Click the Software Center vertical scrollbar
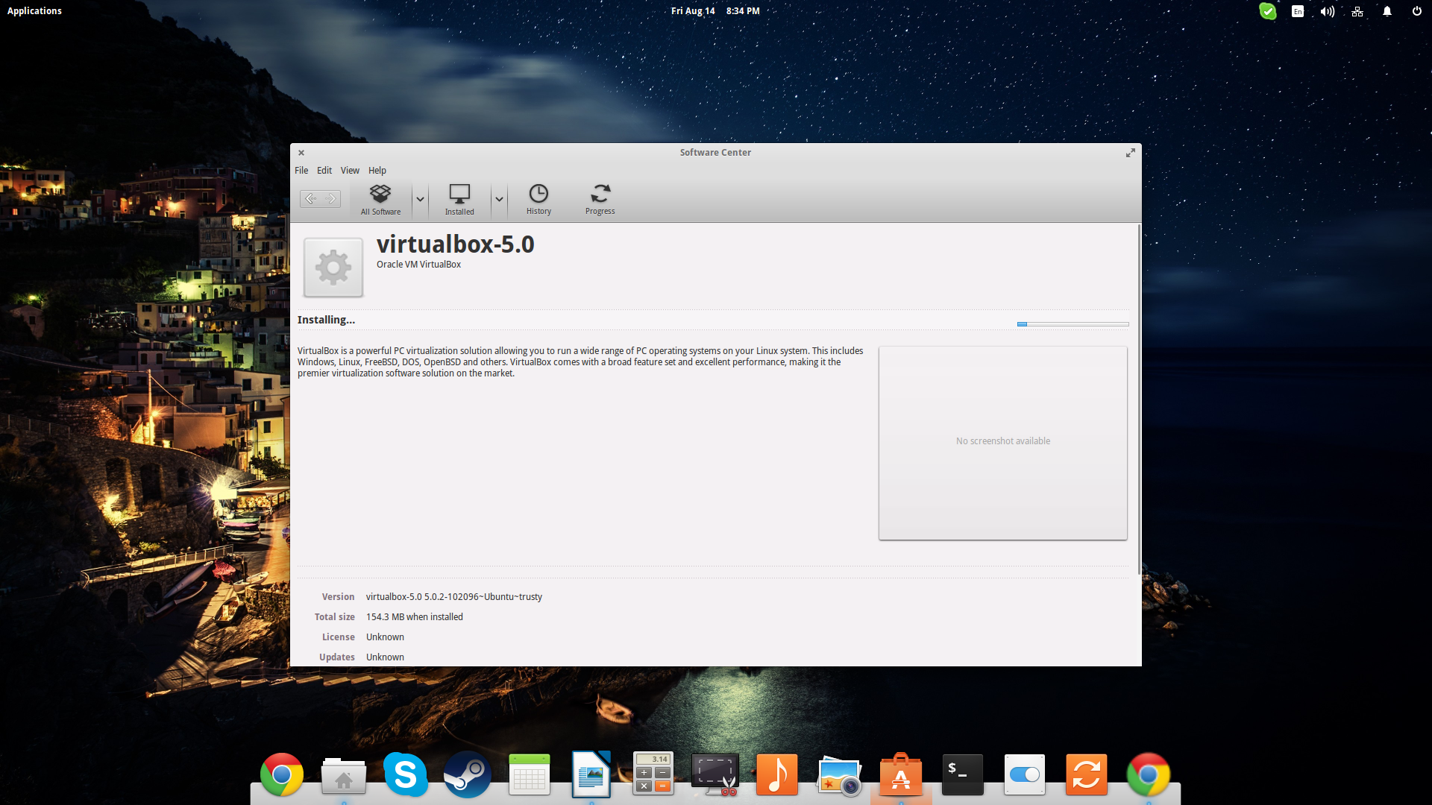Screen dimensions: 1432x805 click(1139, 399)
